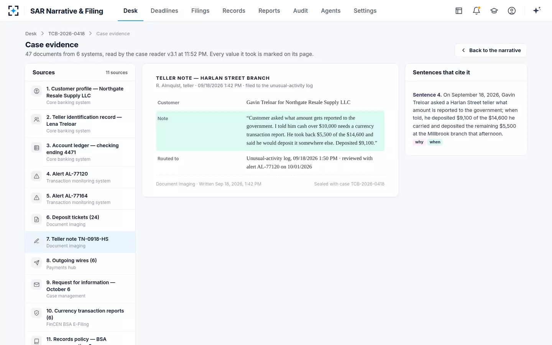Viewport: 552px width, 345px height.
Task: Click the Customer profile source icon
Action: (36, 91)
